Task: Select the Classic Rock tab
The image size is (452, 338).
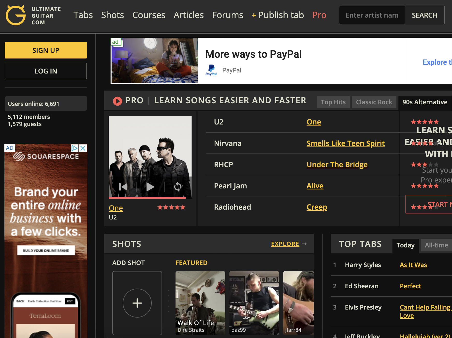Action: [374, 102]
